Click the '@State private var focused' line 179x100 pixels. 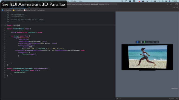(x=26, y=32)
